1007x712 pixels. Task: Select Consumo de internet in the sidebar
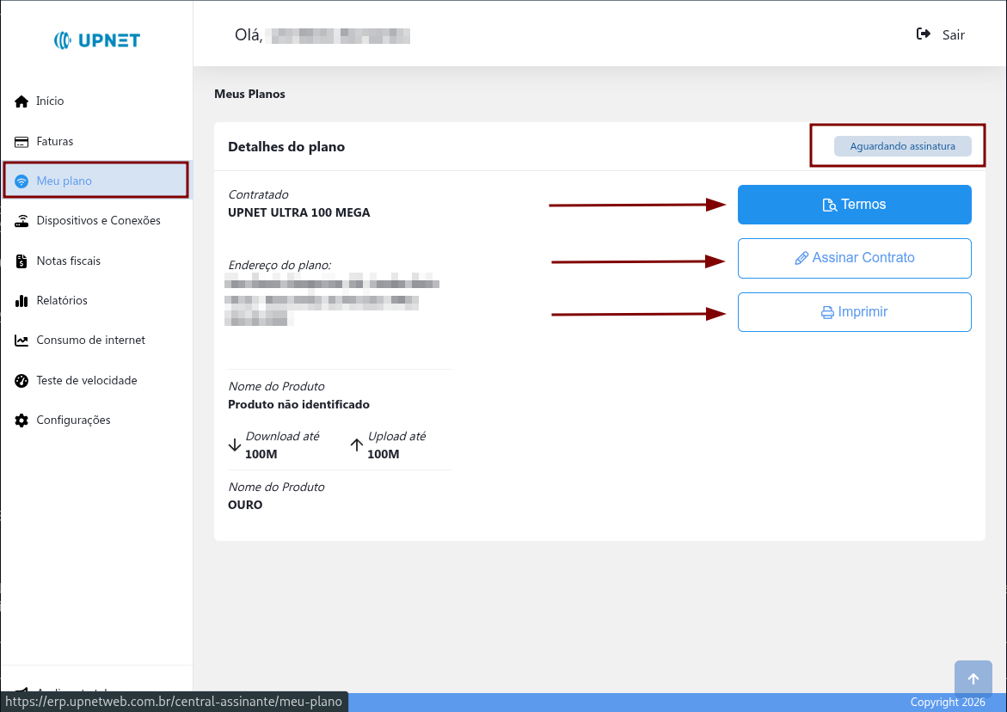[90, 341]
